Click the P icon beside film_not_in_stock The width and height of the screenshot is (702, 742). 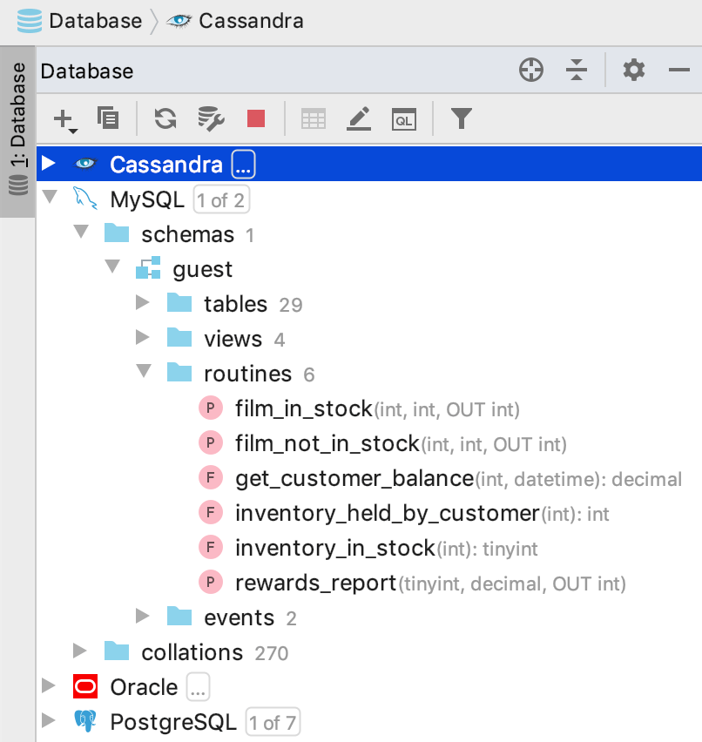(211, 443)
